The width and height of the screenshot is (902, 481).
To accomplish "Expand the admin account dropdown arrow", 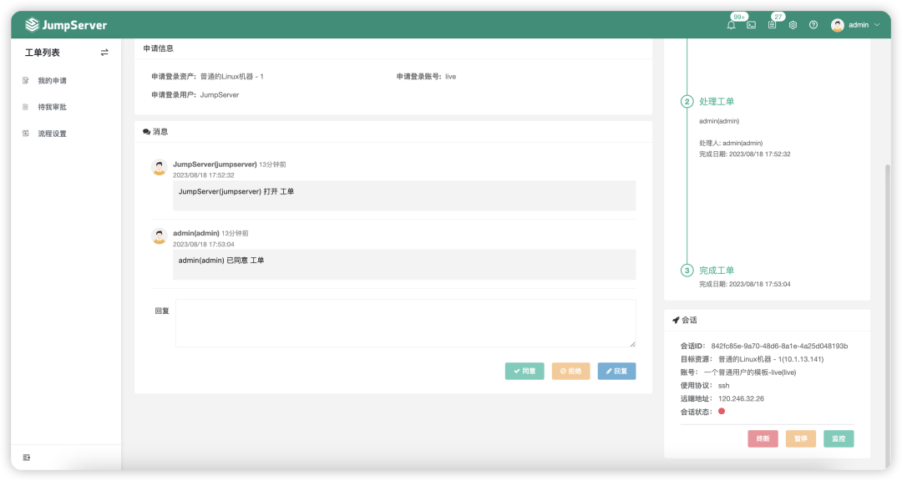I will 877,25.
